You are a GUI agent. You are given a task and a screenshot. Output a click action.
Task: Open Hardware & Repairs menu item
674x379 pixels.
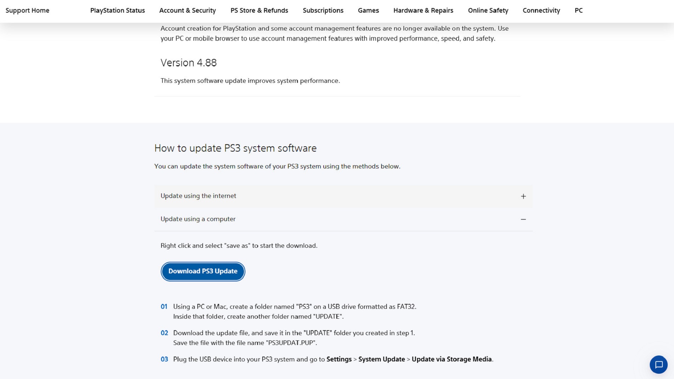[x=423, y=11]
